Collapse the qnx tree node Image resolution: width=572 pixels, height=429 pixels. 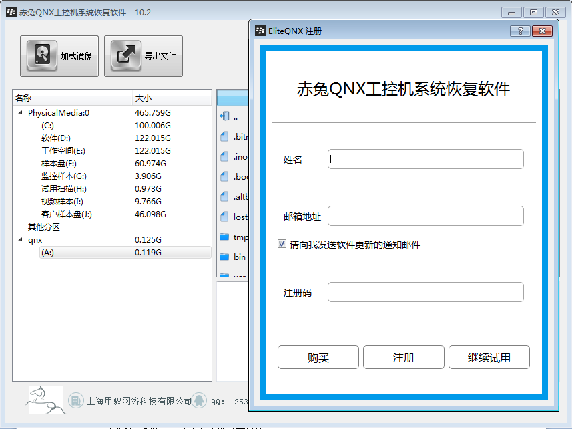click(x=21, y=240)
